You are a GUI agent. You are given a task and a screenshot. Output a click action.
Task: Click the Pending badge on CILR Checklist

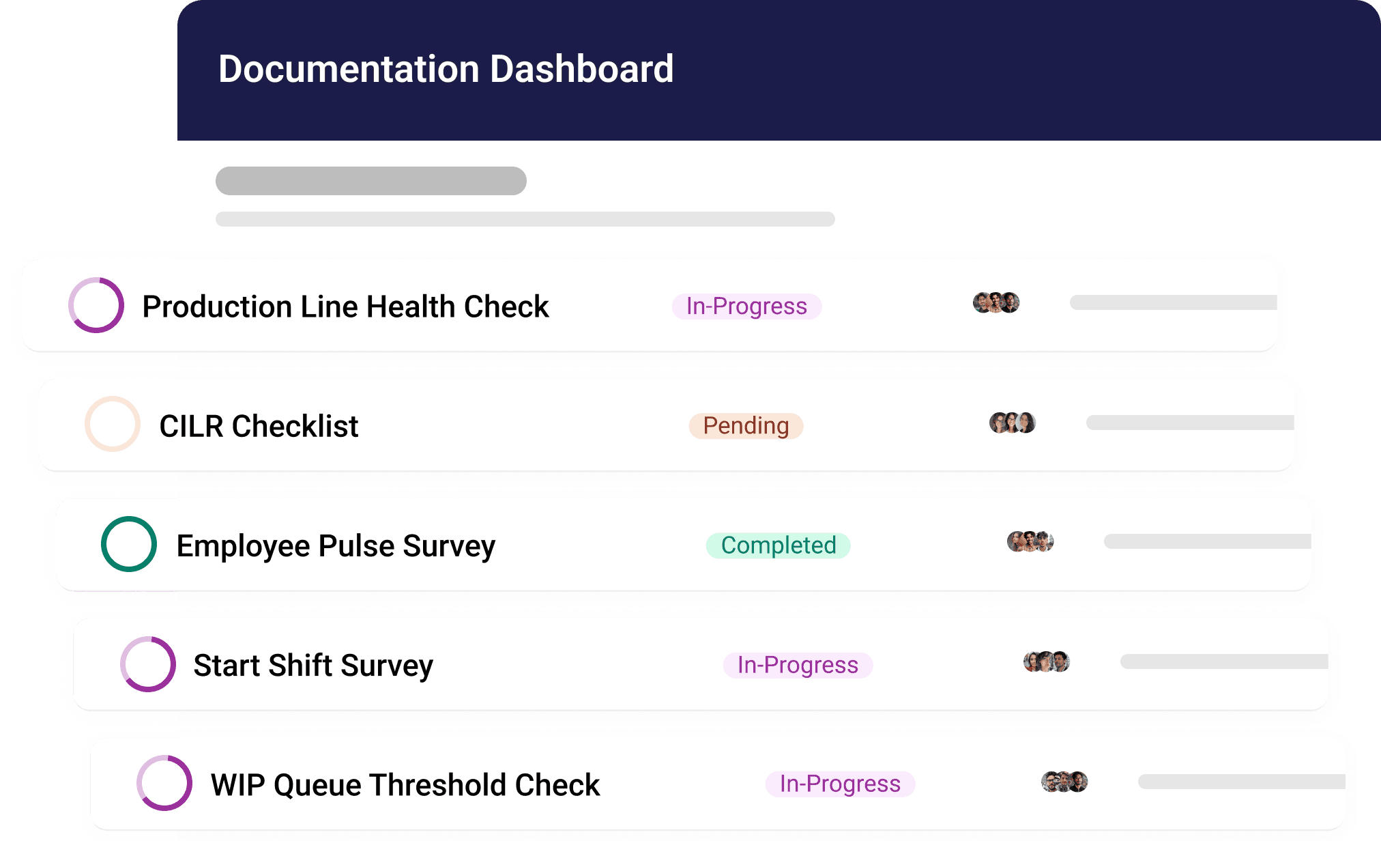pos(746,426)
